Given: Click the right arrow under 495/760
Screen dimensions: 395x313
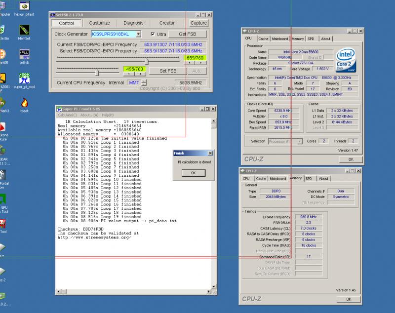Looking at the screenshot, I should pyautogui.click(x=140, y=74).
